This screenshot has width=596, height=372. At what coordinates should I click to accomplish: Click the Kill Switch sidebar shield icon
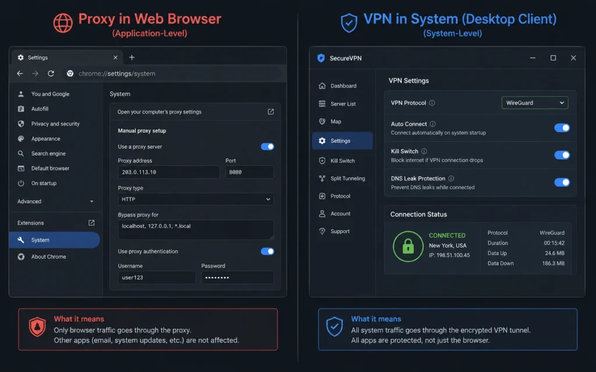322,160
